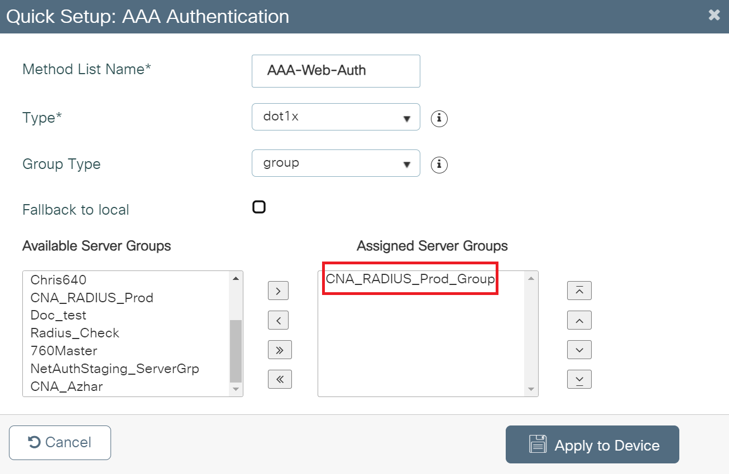
Task: Click the info icon next to Type
Action: 439,119
